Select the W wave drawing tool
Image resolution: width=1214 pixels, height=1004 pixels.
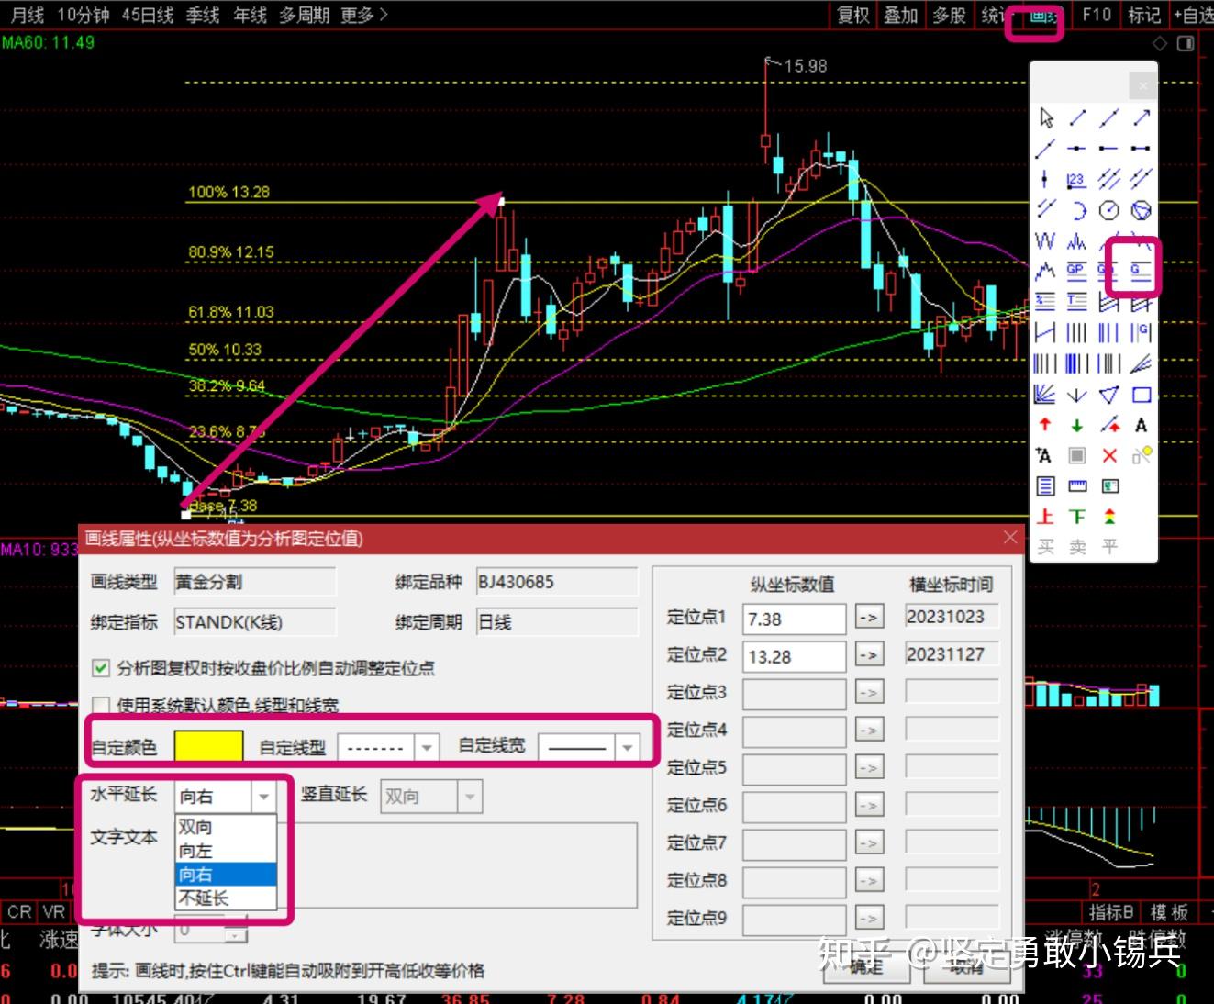pyautogui.click(x=1044, y=241)
